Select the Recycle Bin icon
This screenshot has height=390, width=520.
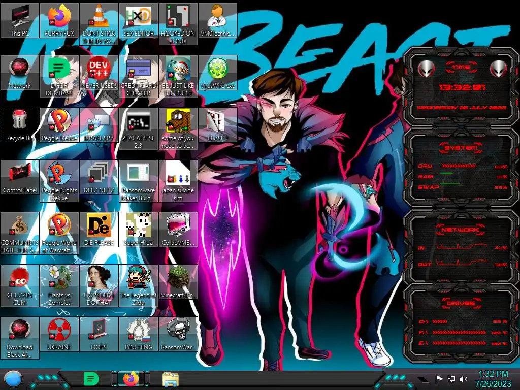pyautogui.click(x=20, y=125)
